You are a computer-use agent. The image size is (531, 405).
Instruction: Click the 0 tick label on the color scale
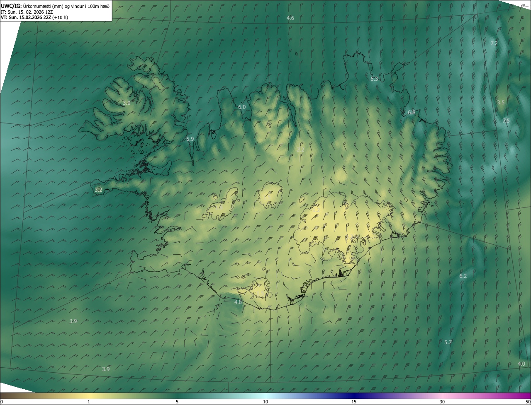pyautogui.click(x=2, y=402)
